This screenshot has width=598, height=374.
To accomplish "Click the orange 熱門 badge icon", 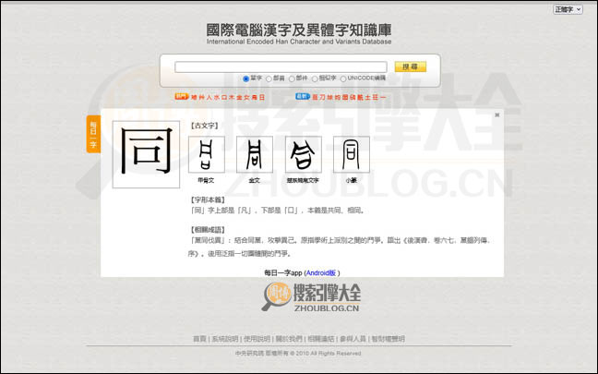I will point(182,97).
